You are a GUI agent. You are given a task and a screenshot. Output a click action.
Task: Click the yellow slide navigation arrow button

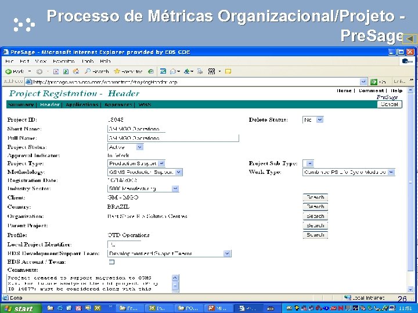tap(410, 39)
